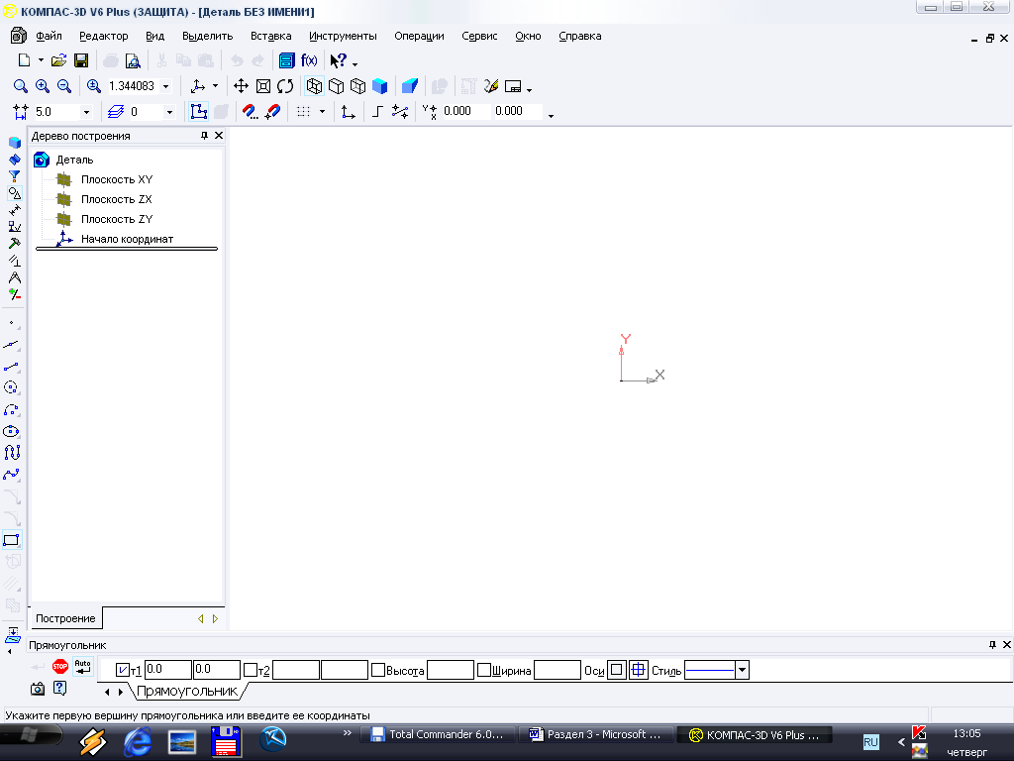Toggle the Auto create mode
This screenshot has height=761, width=1014.
(x=83, y=666)
